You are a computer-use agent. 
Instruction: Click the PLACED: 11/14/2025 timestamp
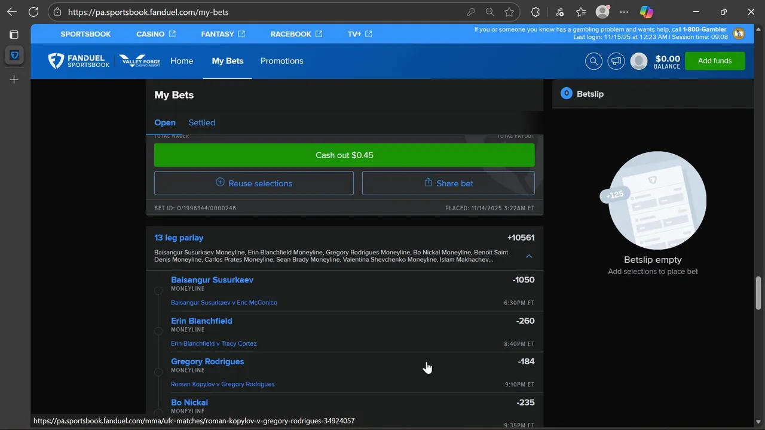490,208
